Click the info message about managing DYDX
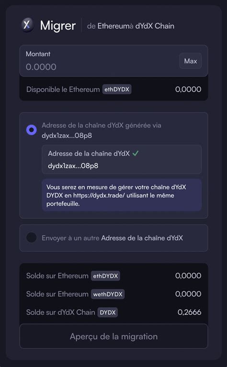 (122, 195)
